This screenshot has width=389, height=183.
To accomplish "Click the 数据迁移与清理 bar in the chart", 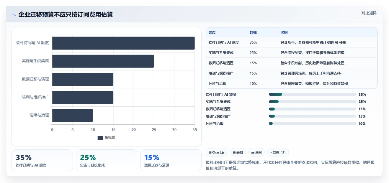I will pos(83,79).
